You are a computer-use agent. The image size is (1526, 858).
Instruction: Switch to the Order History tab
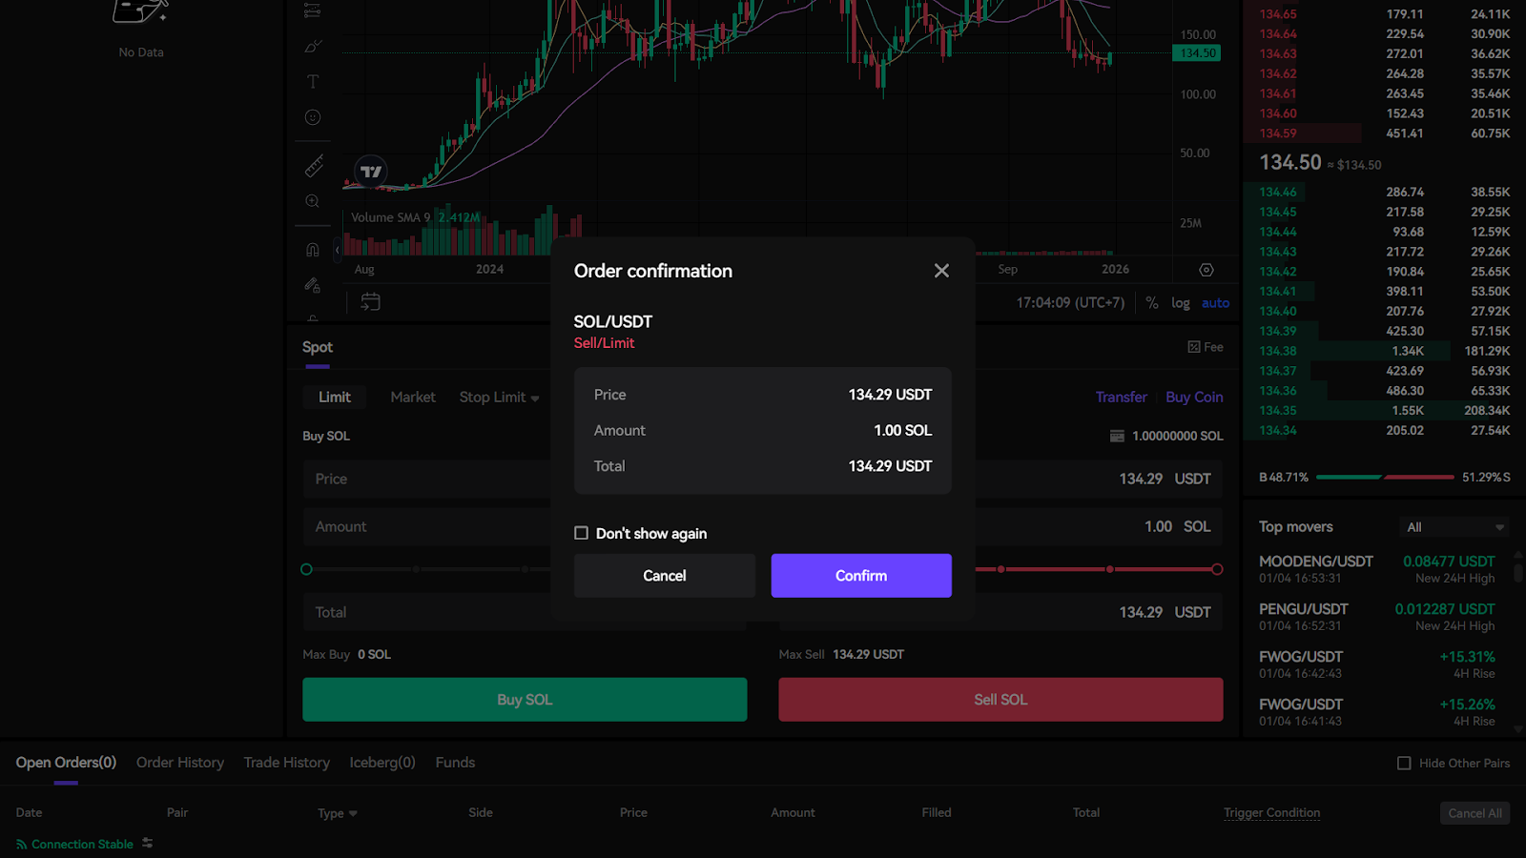(180, 763)
